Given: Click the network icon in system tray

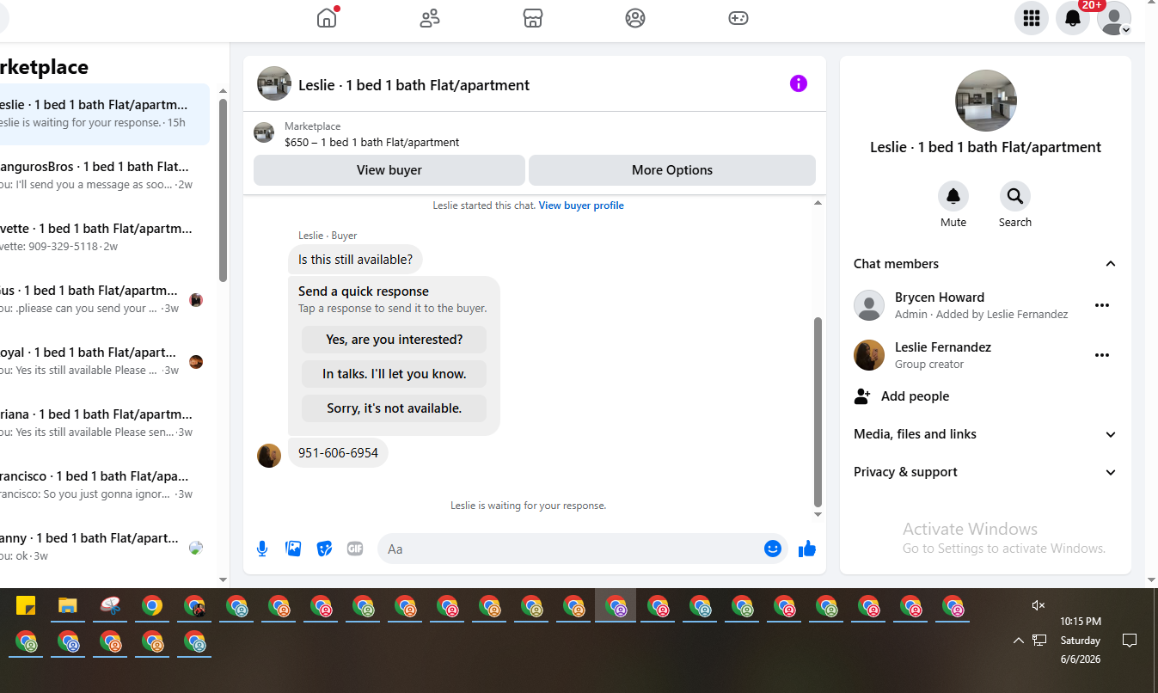Looking at the screenshot, I should click(x=1039, y=641).
